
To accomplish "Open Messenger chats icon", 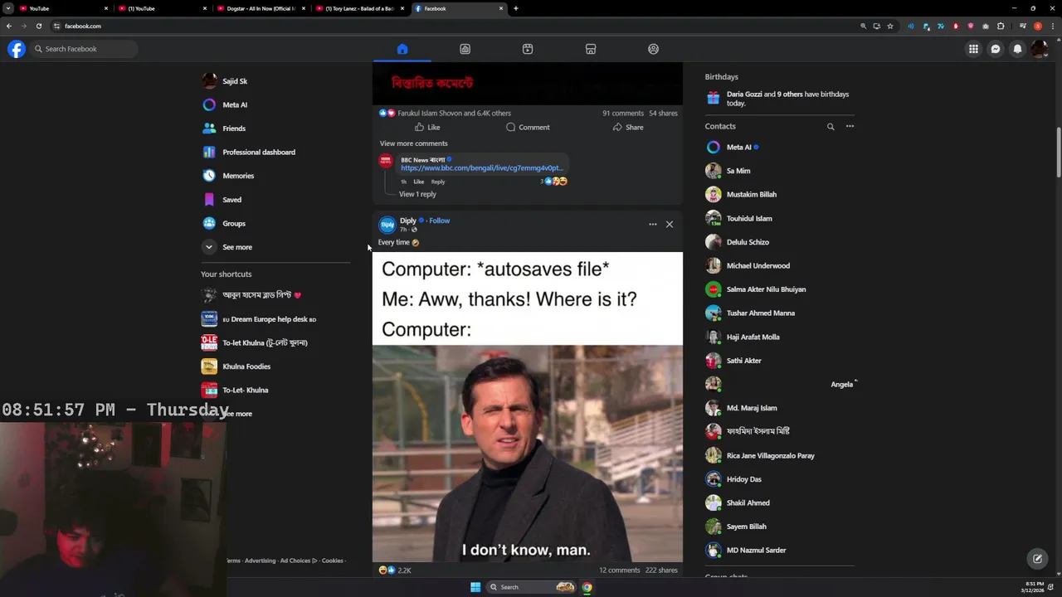I will click(x=996, y=49).
